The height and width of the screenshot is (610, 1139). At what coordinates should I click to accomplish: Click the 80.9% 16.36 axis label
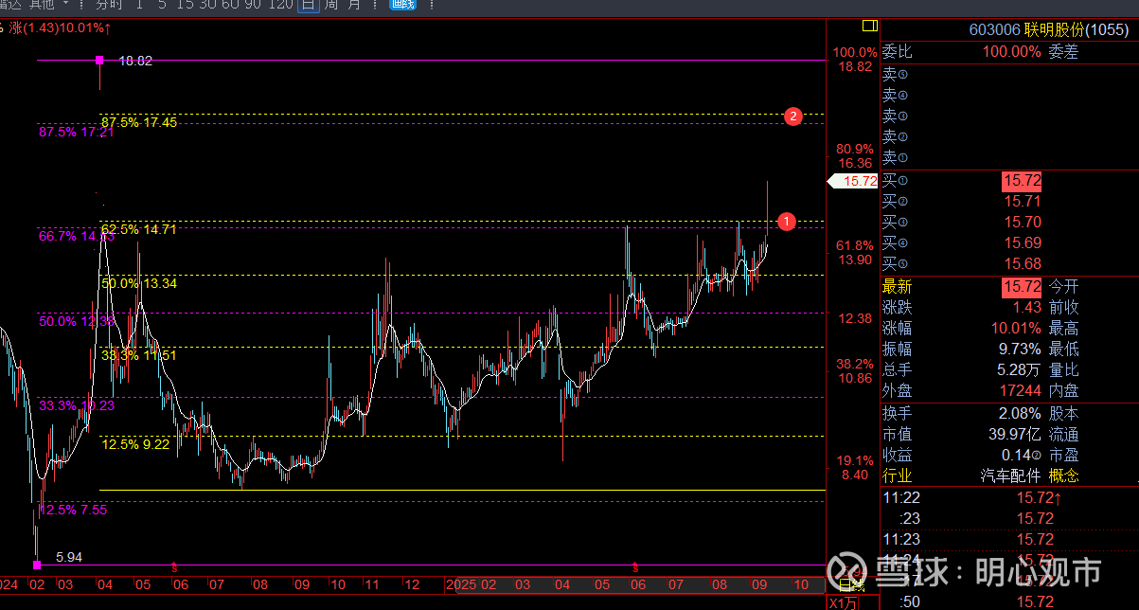click(x=854, y=156)
